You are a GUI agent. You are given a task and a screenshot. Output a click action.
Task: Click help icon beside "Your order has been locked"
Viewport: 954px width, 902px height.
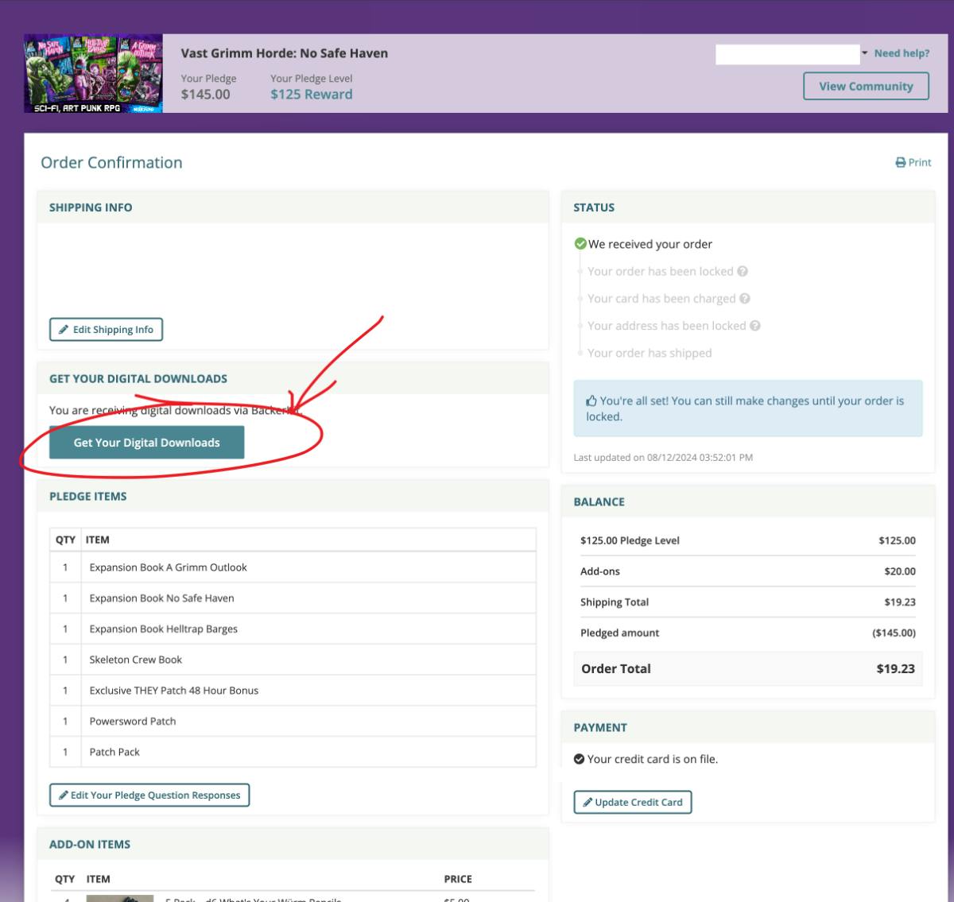tap(743, 271)
